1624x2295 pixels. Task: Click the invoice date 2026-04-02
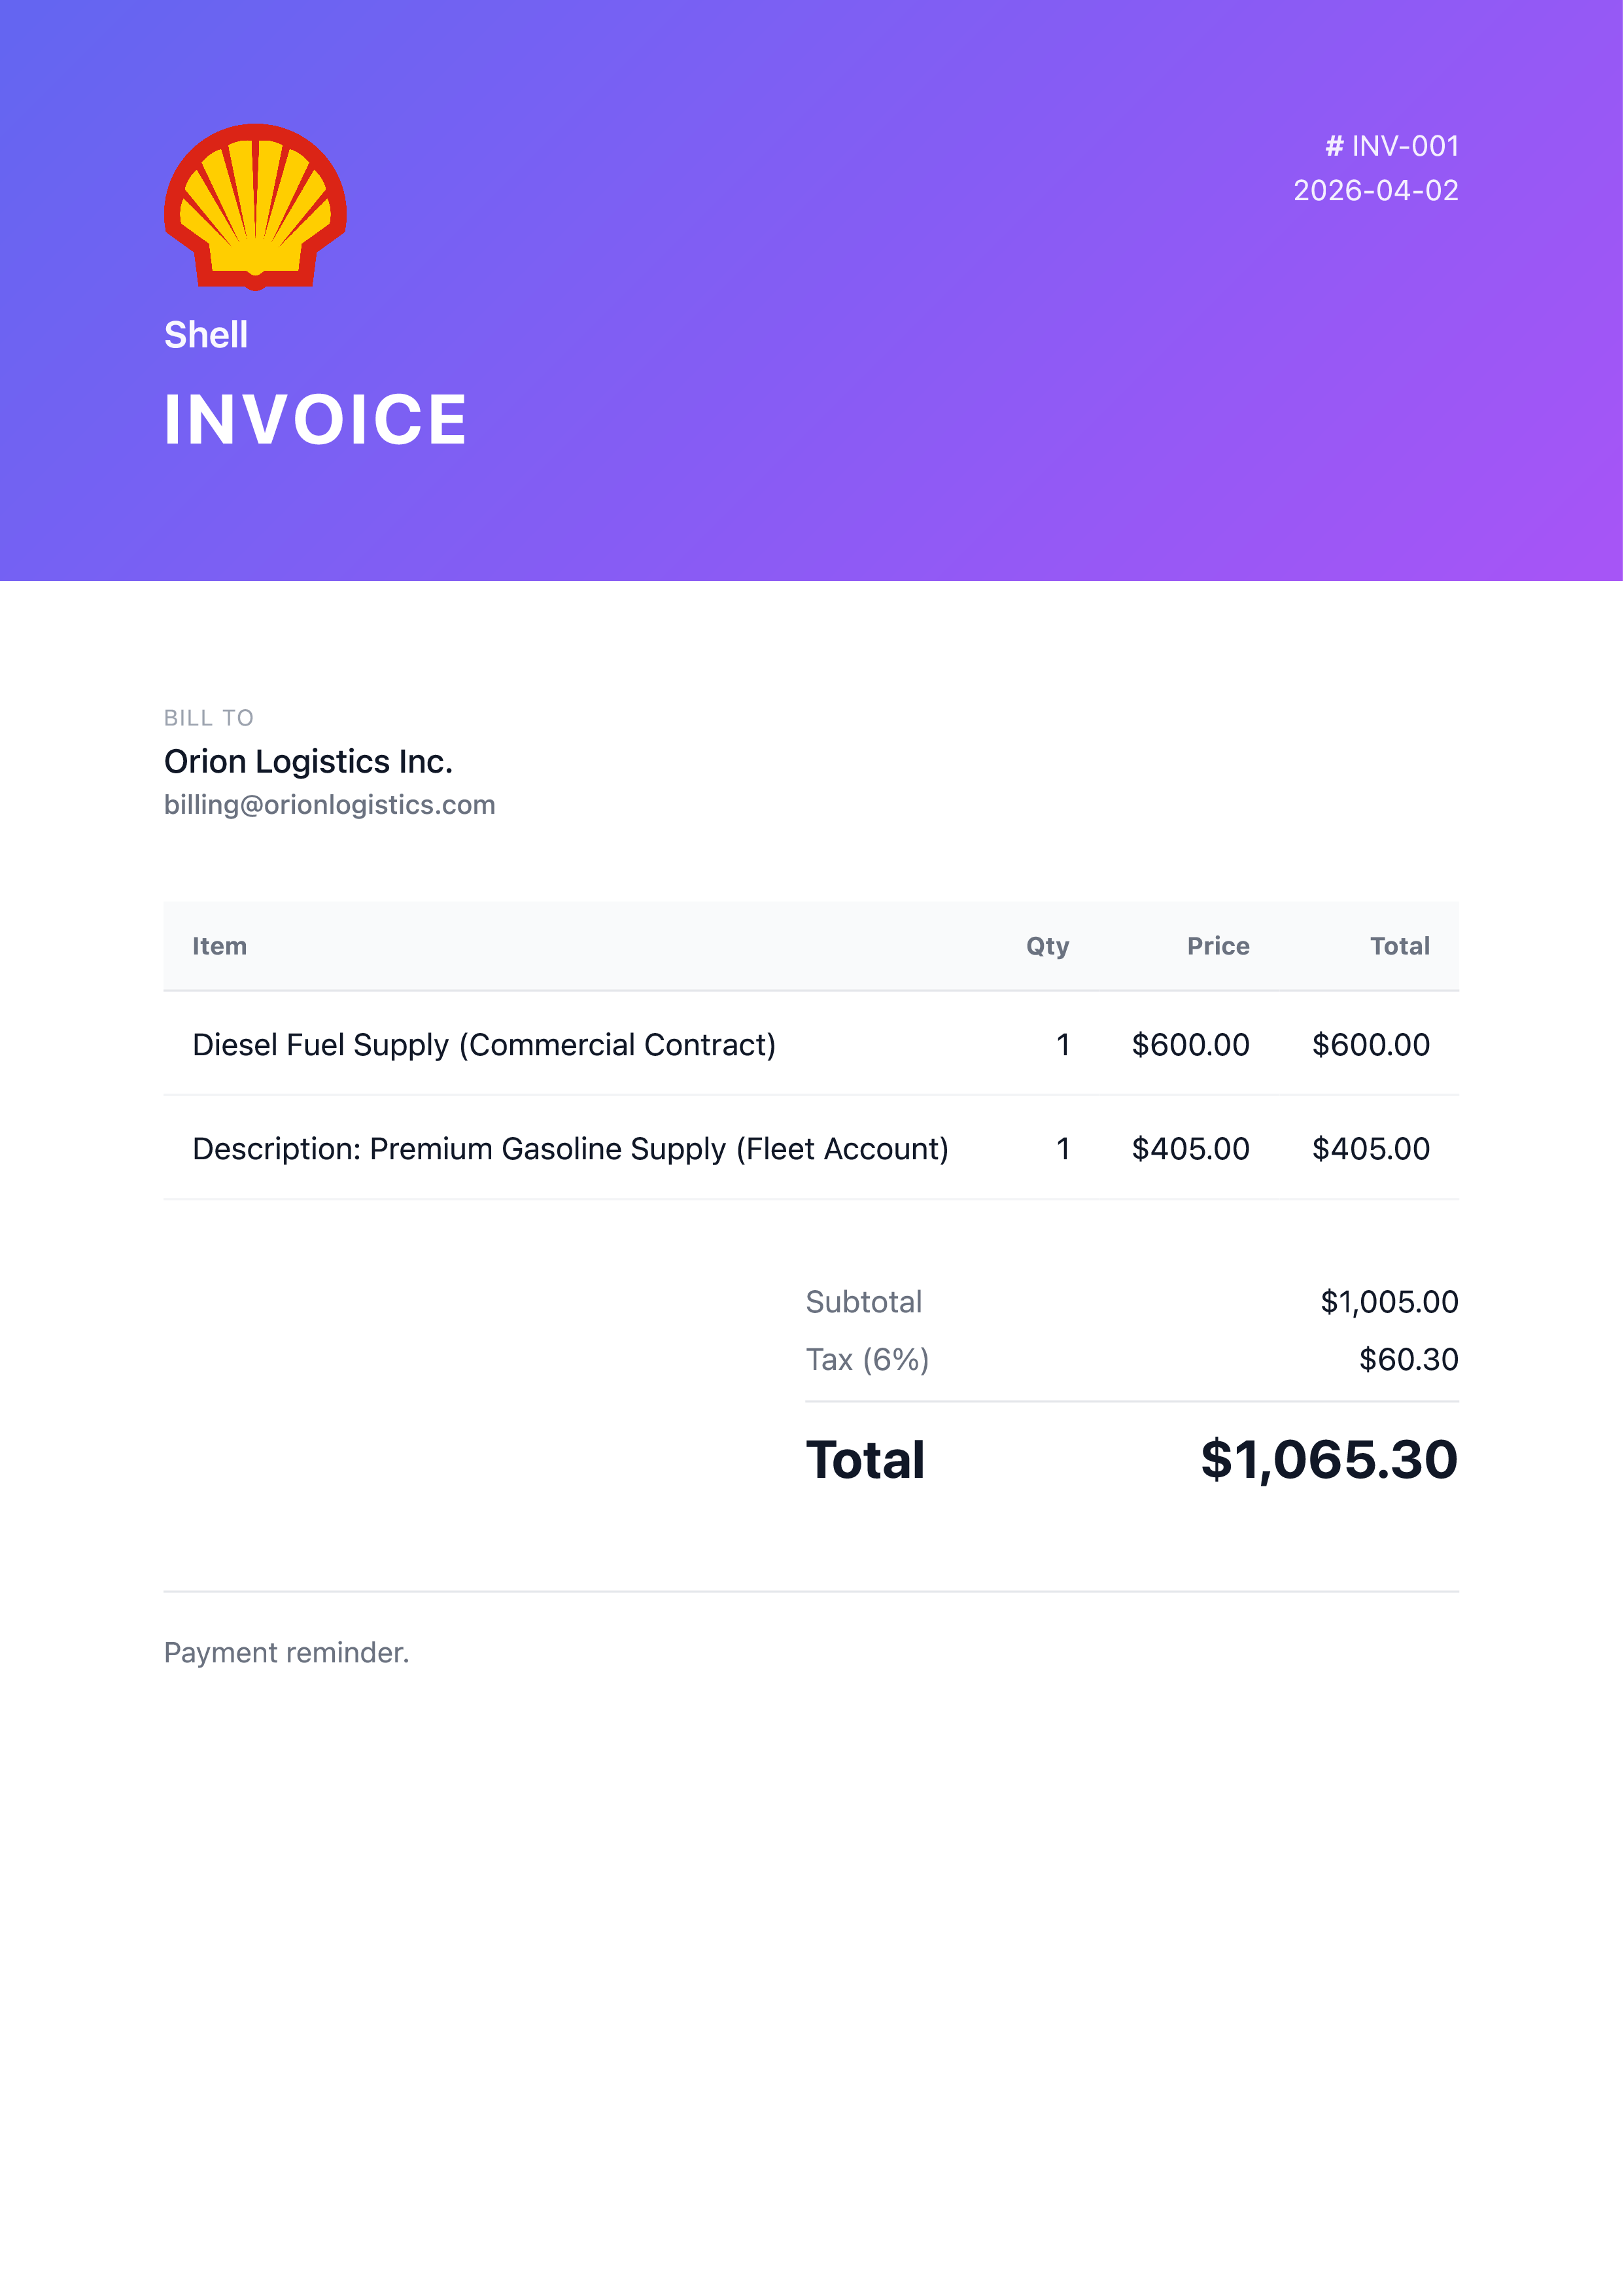coord(1375,190)
